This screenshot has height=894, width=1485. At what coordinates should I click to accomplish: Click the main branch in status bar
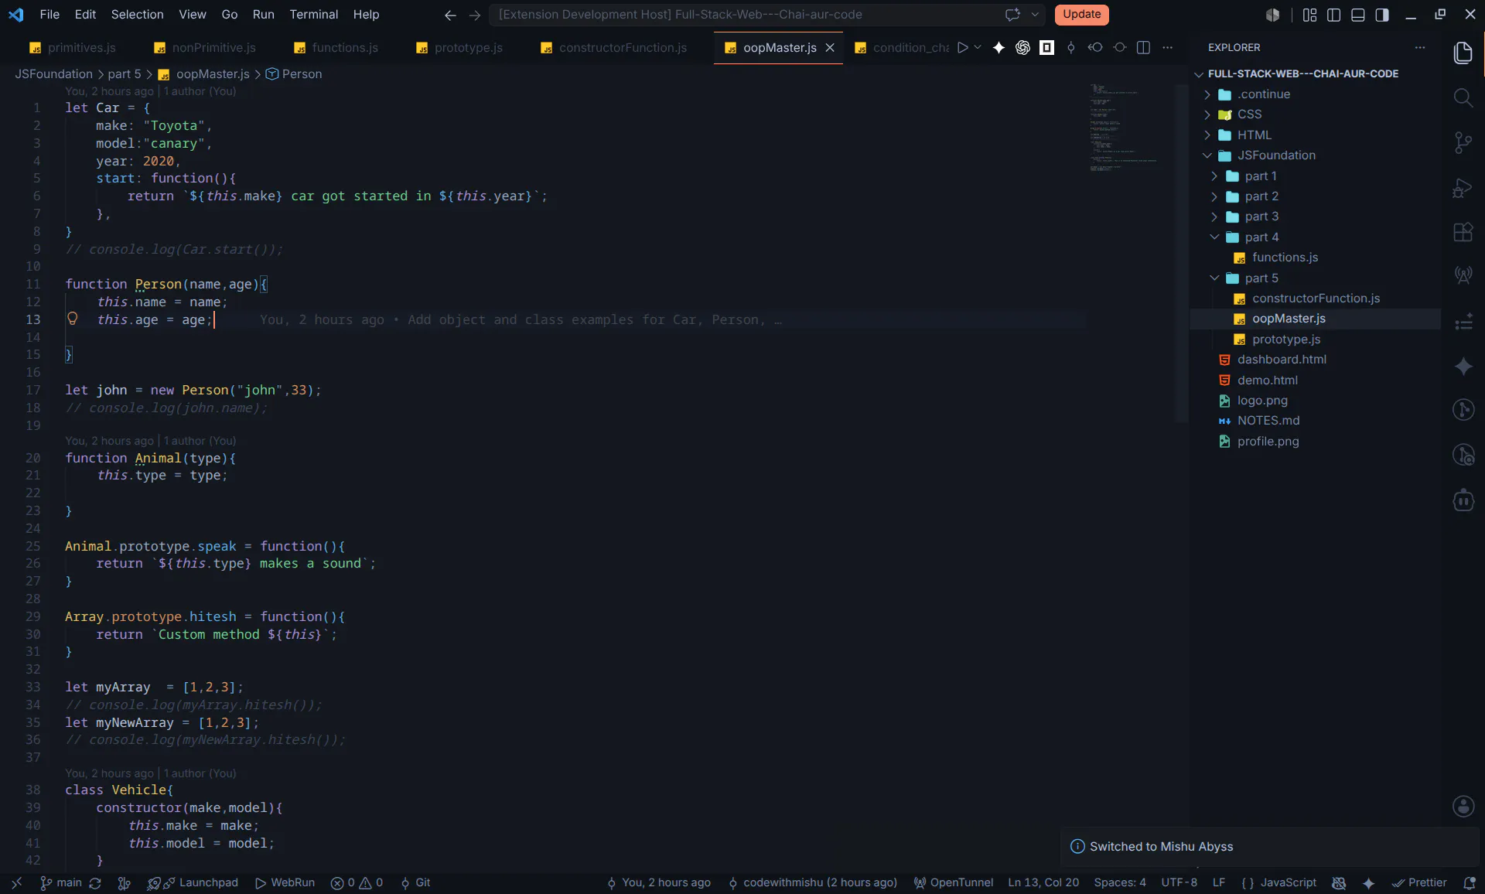coord(61,883)
